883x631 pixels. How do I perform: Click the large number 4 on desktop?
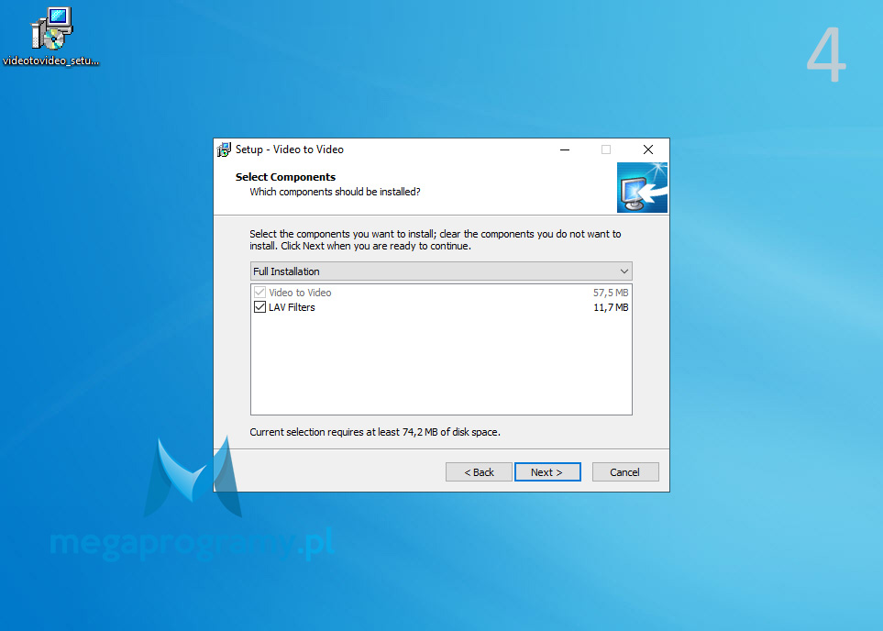pos(826,57)
